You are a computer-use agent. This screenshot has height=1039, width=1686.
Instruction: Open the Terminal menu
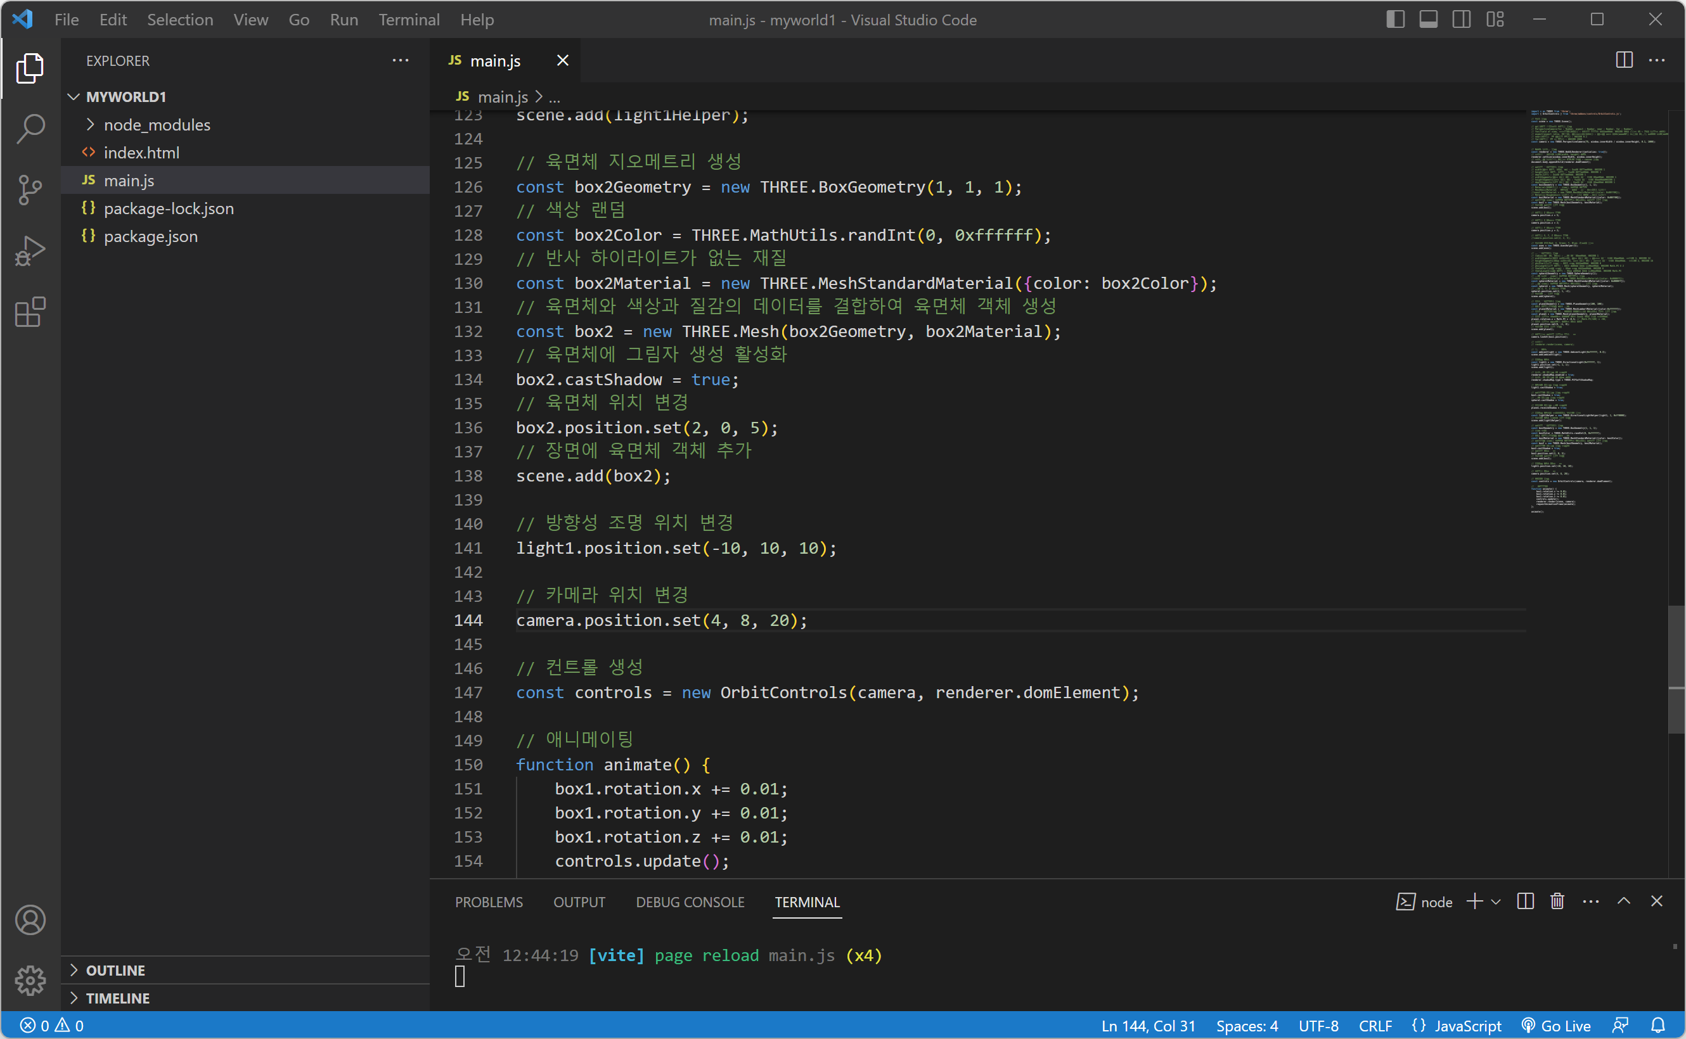[408, 19]
